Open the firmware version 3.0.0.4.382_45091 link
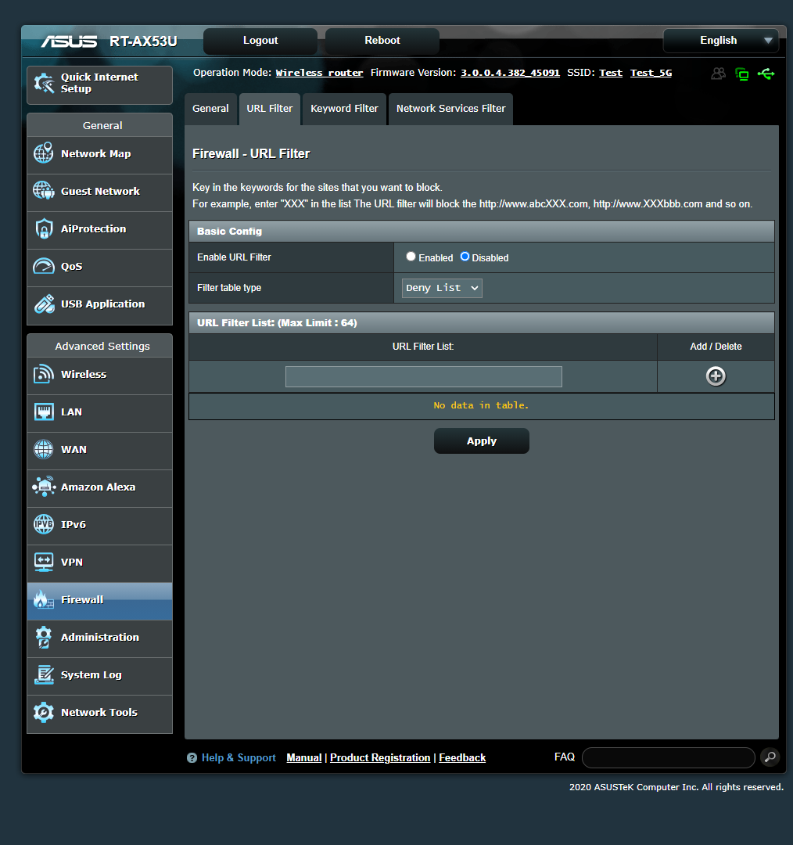The image size is (793, 845). tap(510, 73)
